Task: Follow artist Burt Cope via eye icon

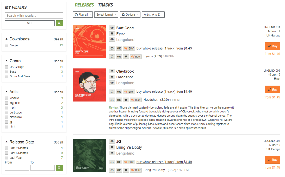Action: point(112,28)
